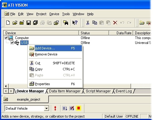Click the red exclamation icon near vehicle selector
The height and width of the screenshot is (120, 153).
(x=55, y=108)
